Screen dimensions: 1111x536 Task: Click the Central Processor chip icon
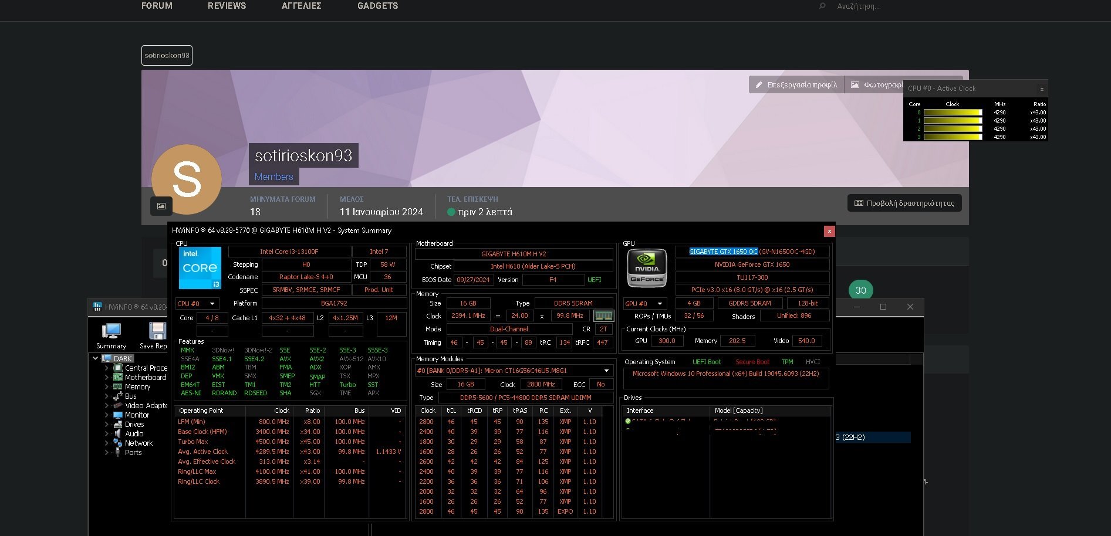[118, 368]
